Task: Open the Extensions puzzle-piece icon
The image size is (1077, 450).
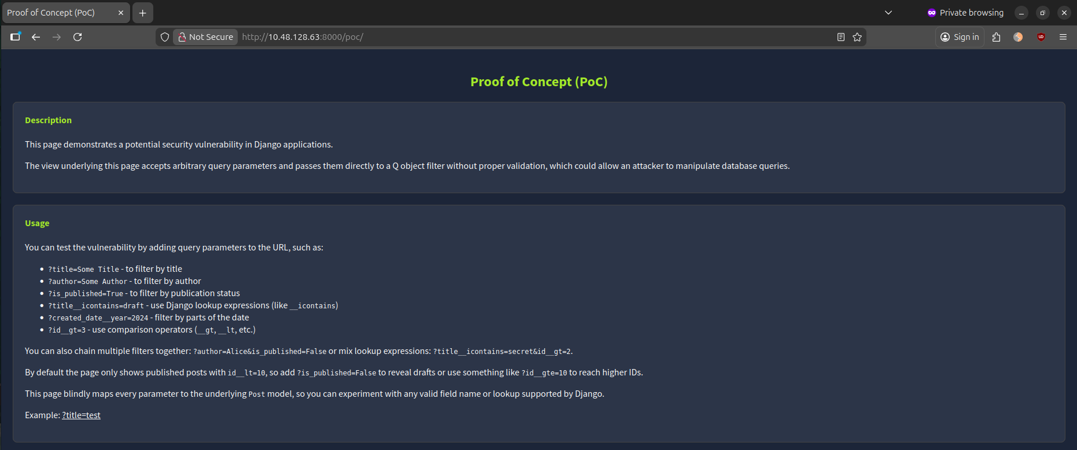Action: 996,36
